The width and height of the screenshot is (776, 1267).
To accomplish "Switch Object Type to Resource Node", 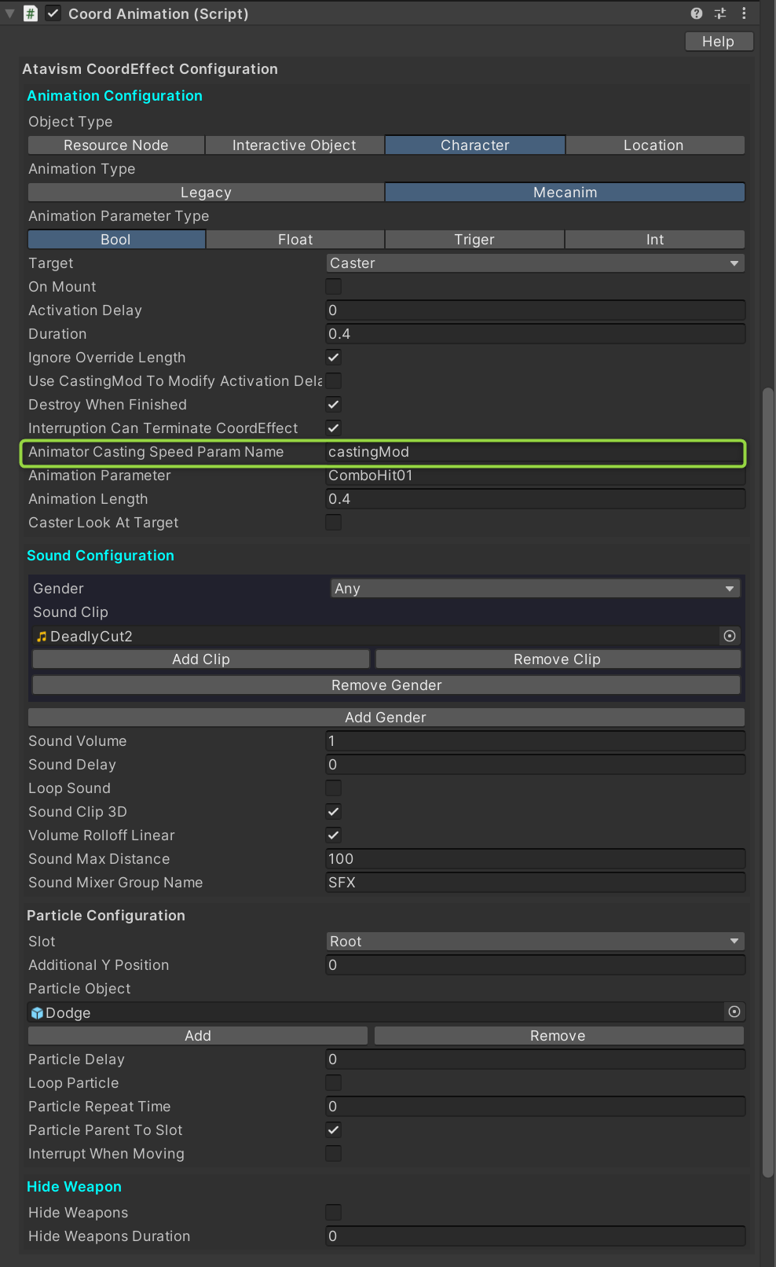I will pyautogui.click(x=116, y=145).
